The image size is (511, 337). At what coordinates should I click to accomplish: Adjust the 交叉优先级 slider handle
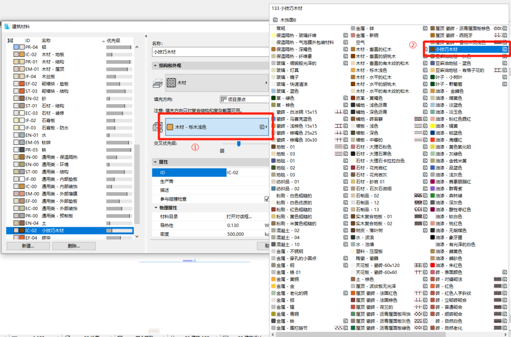tap(238, 143)
